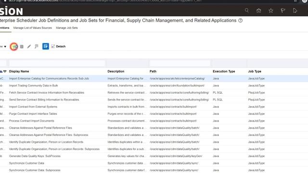Create a new job definition with plus icon
The width and height of the screenshot is (308, 173).
coord(14,47)
